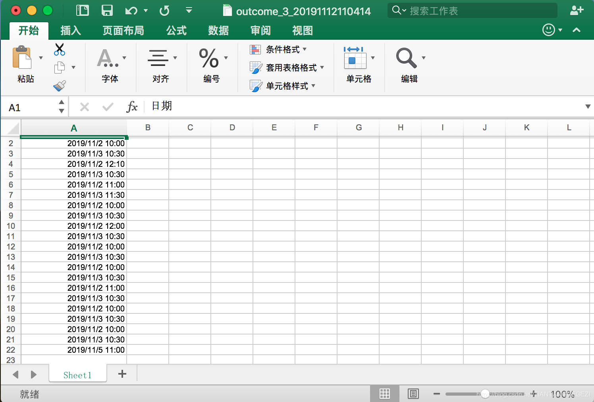
Task: Click the Undo arrow icon
Action: tap(131, 11)
